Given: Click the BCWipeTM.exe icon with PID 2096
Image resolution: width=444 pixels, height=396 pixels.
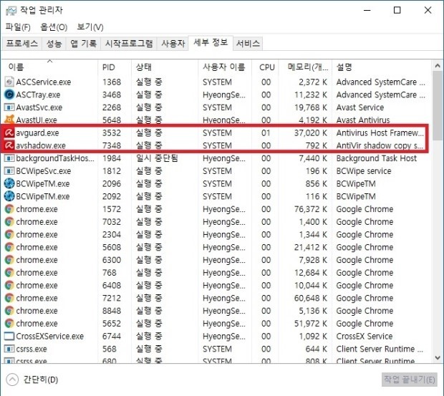Looking at the screenshot, I should [9, 183].
